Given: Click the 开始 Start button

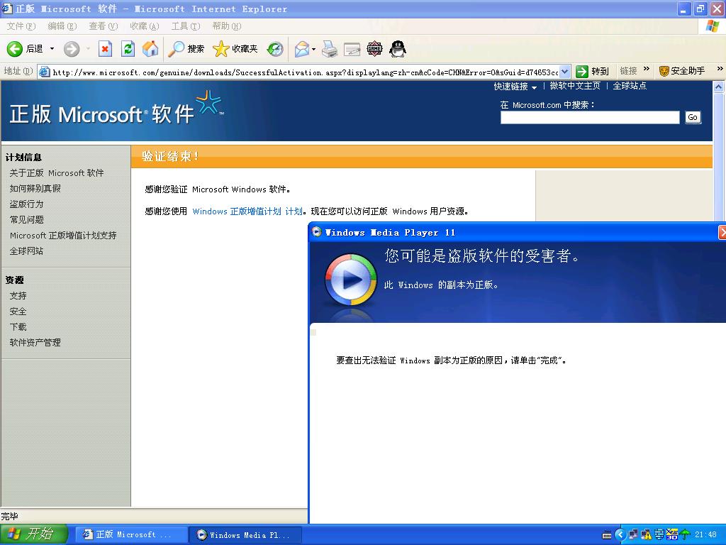Looking at the screenshot, I should coord(34,534).
